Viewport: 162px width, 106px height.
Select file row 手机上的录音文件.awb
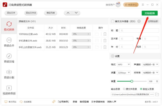[x=63, y=47]
